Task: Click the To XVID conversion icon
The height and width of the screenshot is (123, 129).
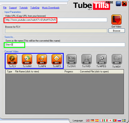Action: 86,59
